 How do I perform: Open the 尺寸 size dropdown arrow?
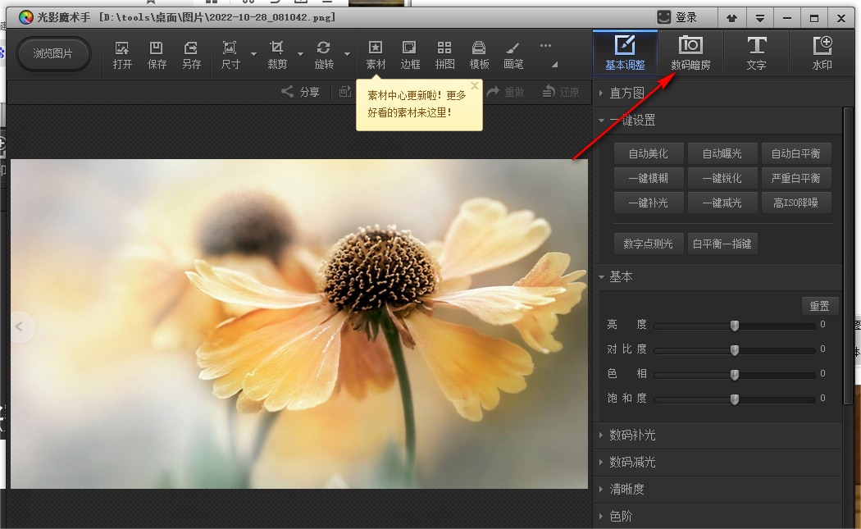click(x=253, y=55)
